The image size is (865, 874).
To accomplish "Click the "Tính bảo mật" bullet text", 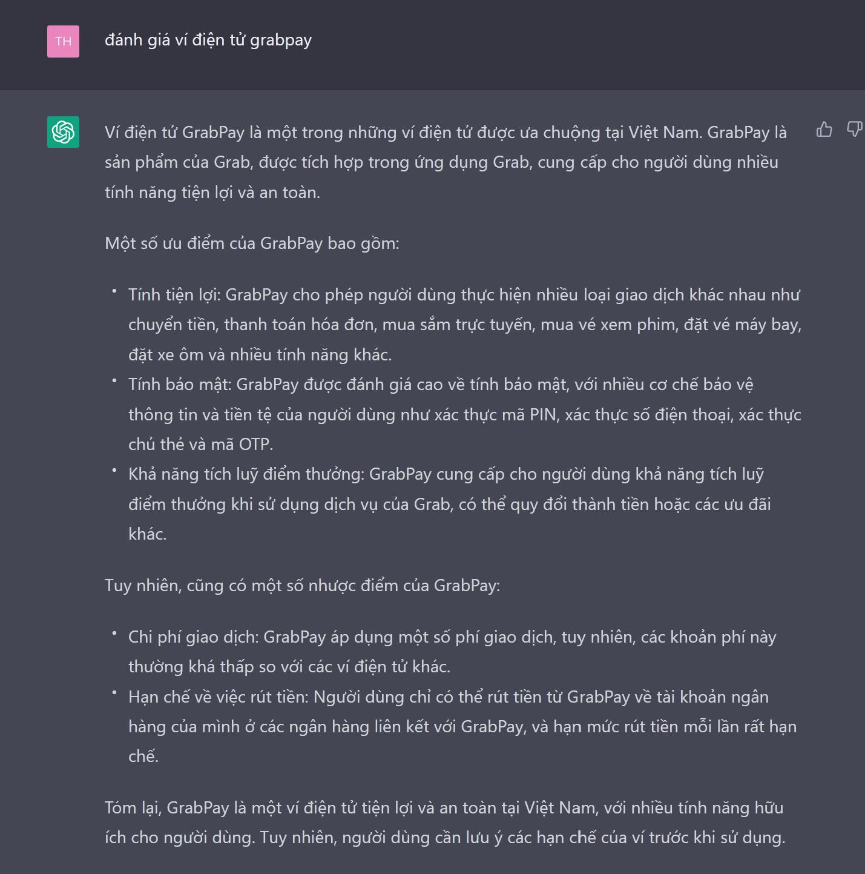I will 465,414.
